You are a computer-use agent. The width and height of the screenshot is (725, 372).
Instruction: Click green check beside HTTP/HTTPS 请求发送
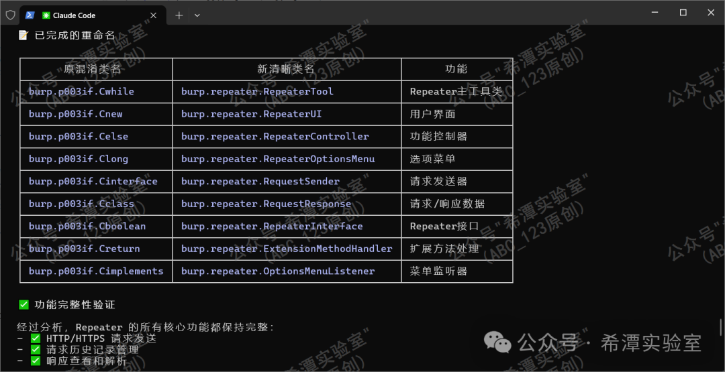[x=36, y=338]
